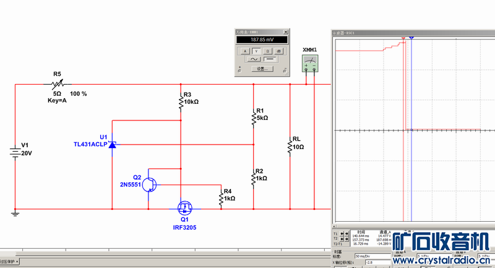Viewport: 495px width, 268px height.
Task: Select DC straight line signal mode
Action: pyautogui.click(x=271, y=59)
